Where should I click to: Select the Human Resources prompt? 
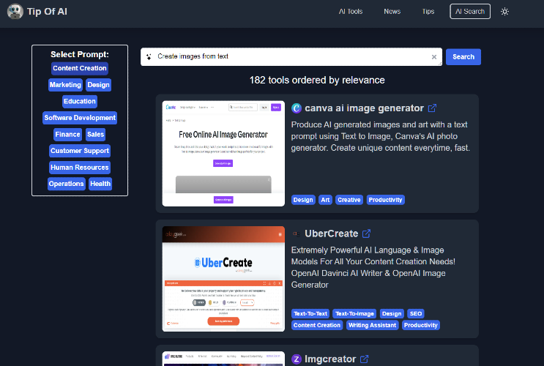(x=80, y=168)
